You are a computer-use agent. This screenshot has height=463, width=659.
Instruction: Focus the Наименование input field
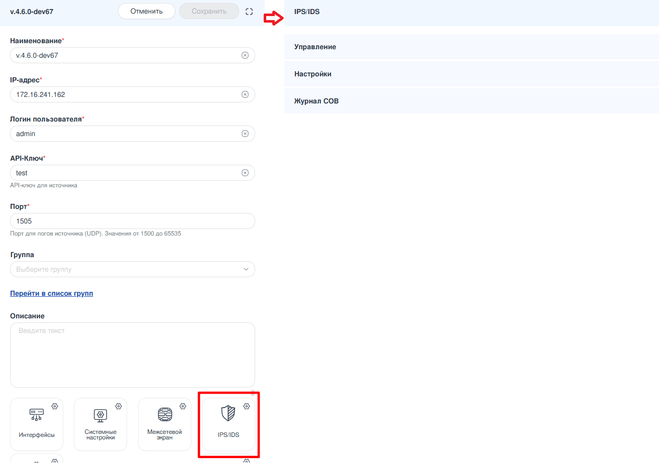[x=133, y=55]
